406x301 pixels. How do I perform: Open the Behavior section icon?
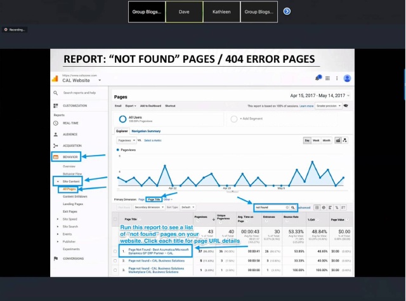coord(56,157)
